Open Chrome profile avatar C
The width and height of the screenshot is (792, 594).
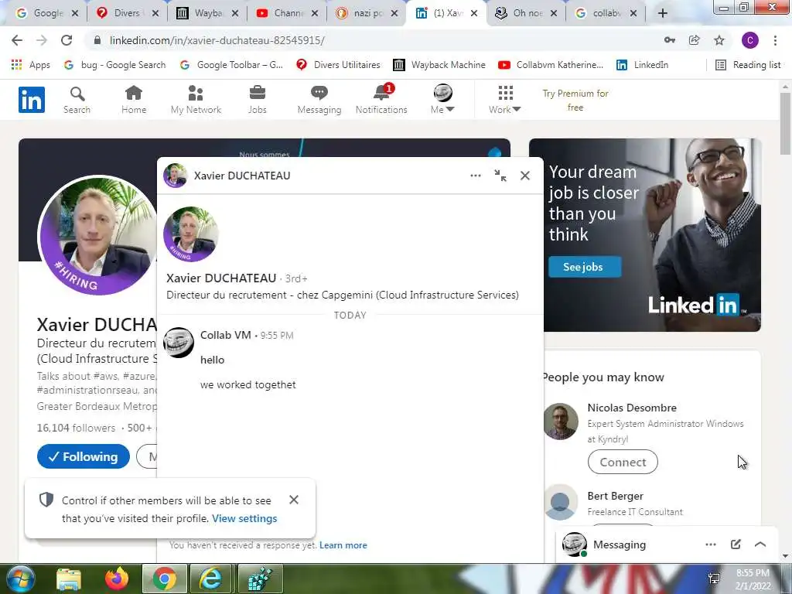(750, 40)
